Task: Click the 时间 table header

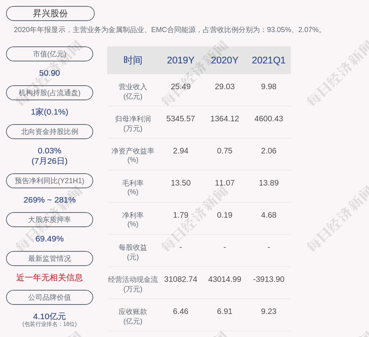Action: (x=133, y=60)
